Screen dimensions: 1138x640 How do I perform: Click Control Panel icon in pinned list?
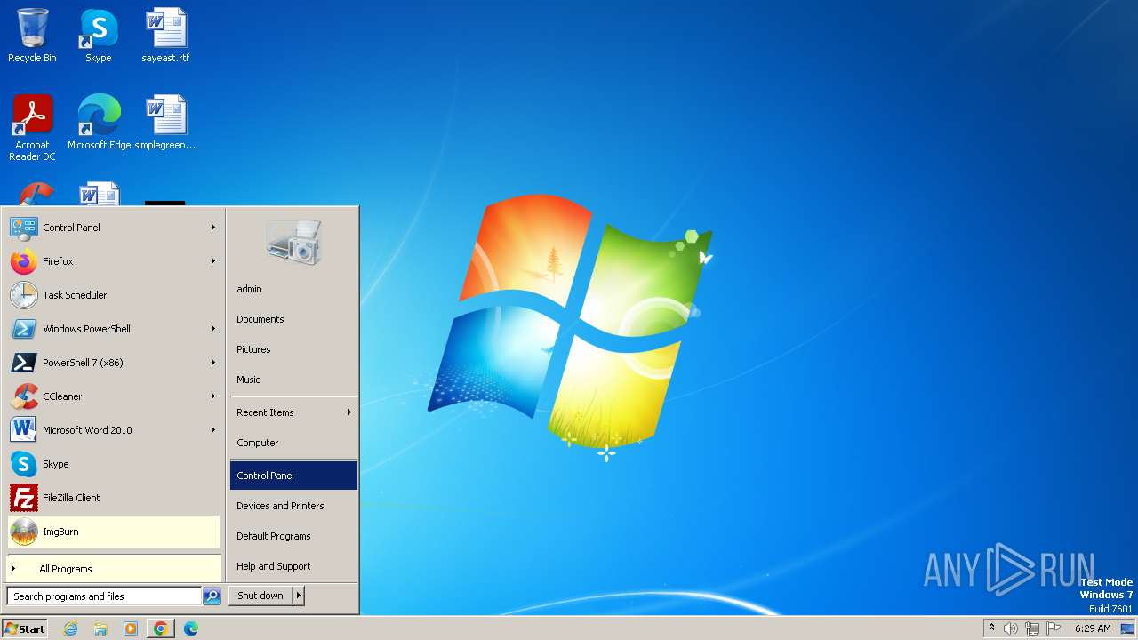coord(24,228)
